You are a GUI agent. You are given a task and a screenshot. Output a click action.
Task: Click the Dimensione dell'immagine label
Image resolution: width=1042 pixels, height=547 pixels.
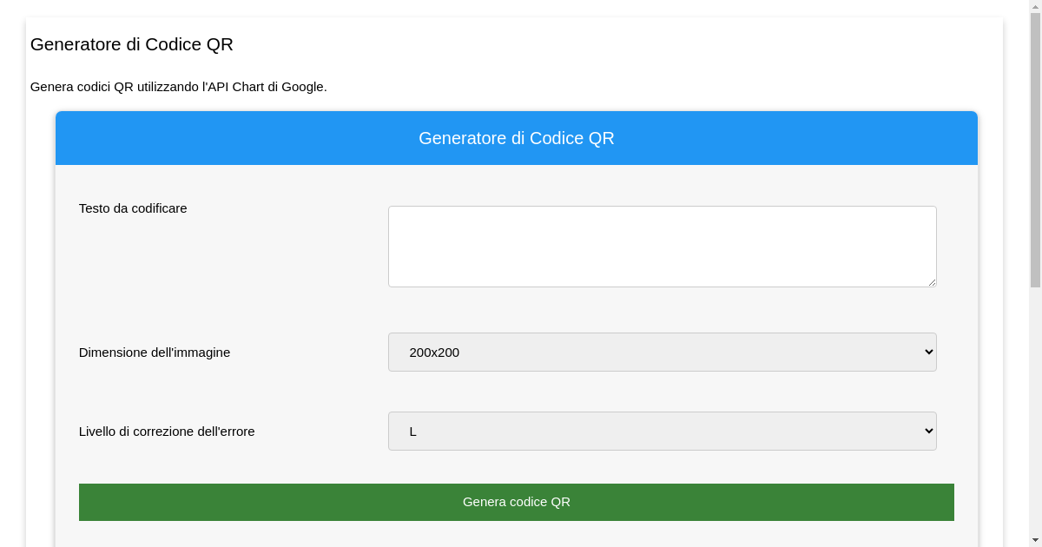(155, 352)
